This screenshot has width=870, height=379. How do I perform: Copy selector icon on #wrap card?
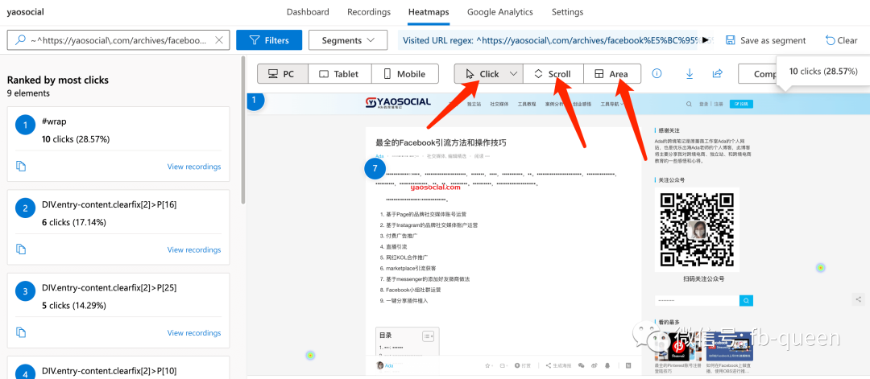[21, 167]
